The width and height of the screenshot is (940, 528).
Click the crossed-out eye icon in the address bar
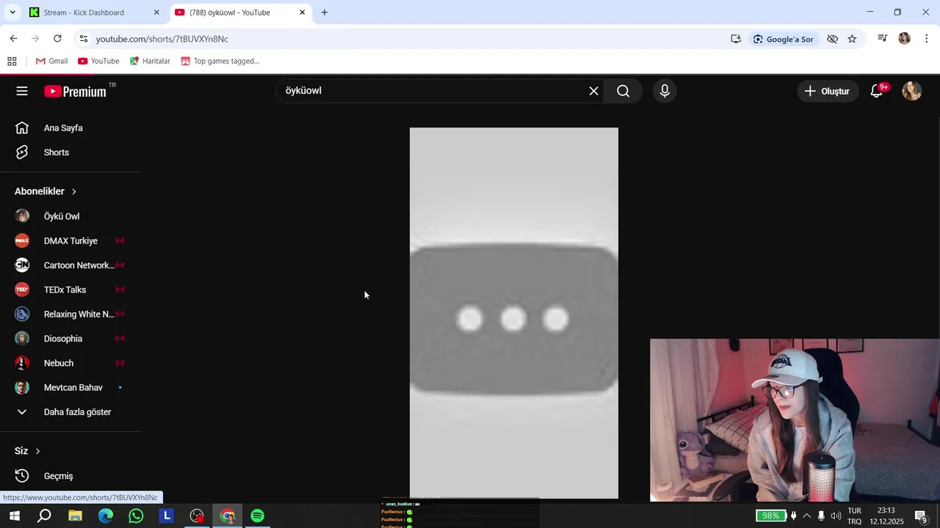pos(832,39)
